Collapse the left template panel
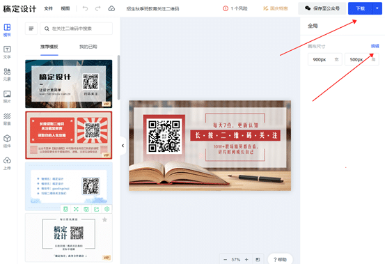This screenshot has height=264, width=385. click(123, 146)
